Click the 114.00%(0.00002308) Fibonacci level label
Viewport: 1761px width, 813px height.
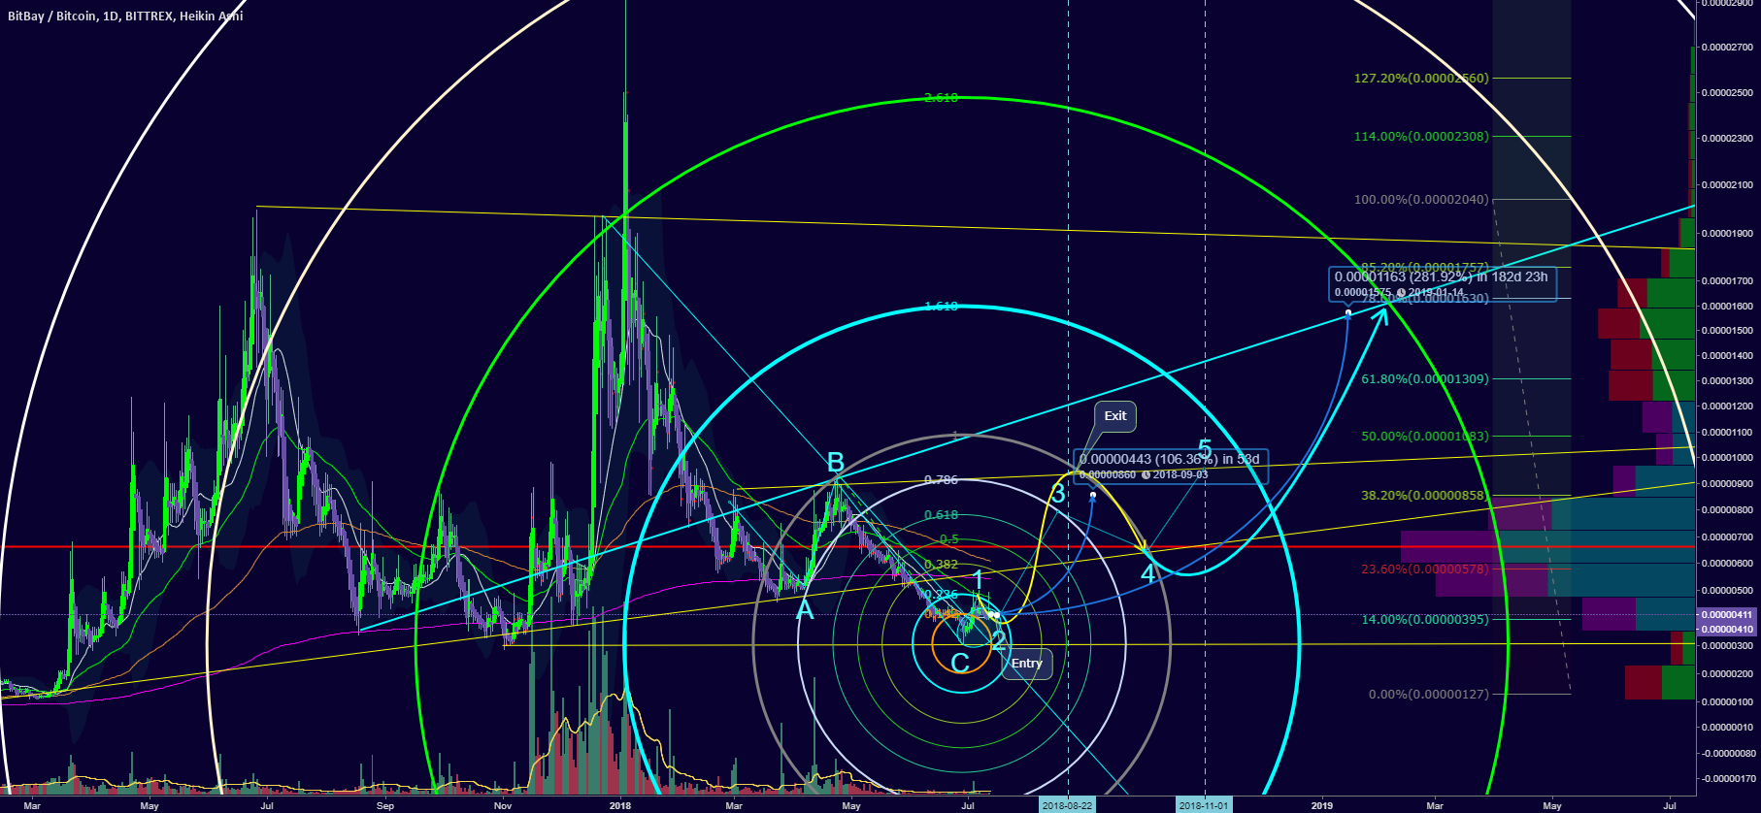1421,137
